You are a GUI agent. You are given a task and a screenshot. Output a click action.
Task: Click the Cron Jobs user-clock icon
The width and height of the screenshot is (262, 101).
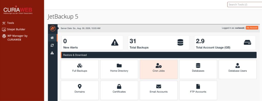pyautogui.click(x=159, y=65)
